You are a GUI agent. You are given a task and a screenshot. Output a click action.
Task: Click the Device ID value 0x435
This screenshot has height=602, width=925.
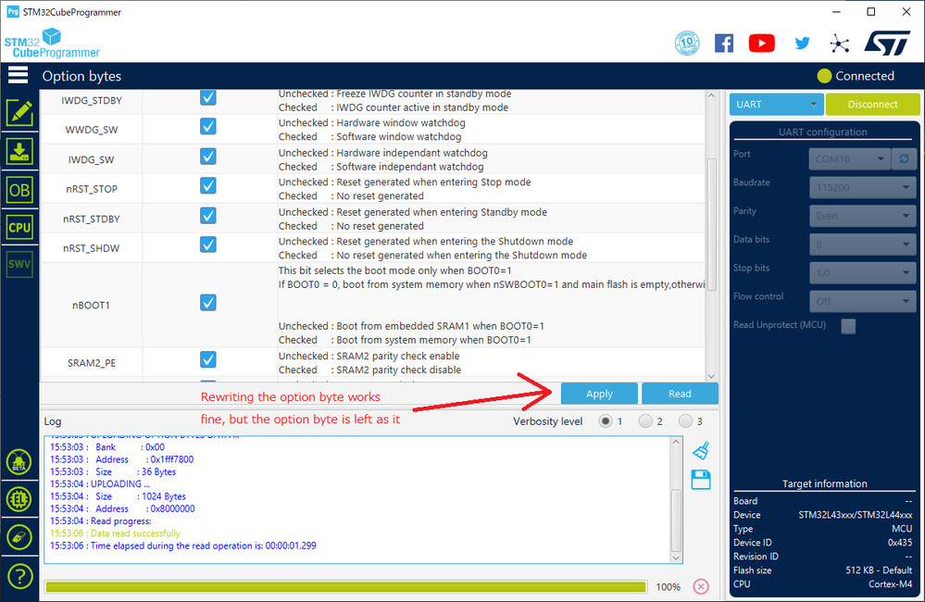click(900, 543)
